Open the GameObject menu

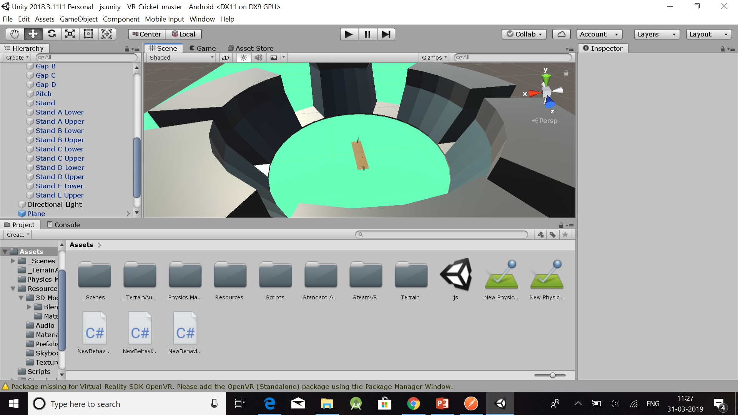click(78, 19)
